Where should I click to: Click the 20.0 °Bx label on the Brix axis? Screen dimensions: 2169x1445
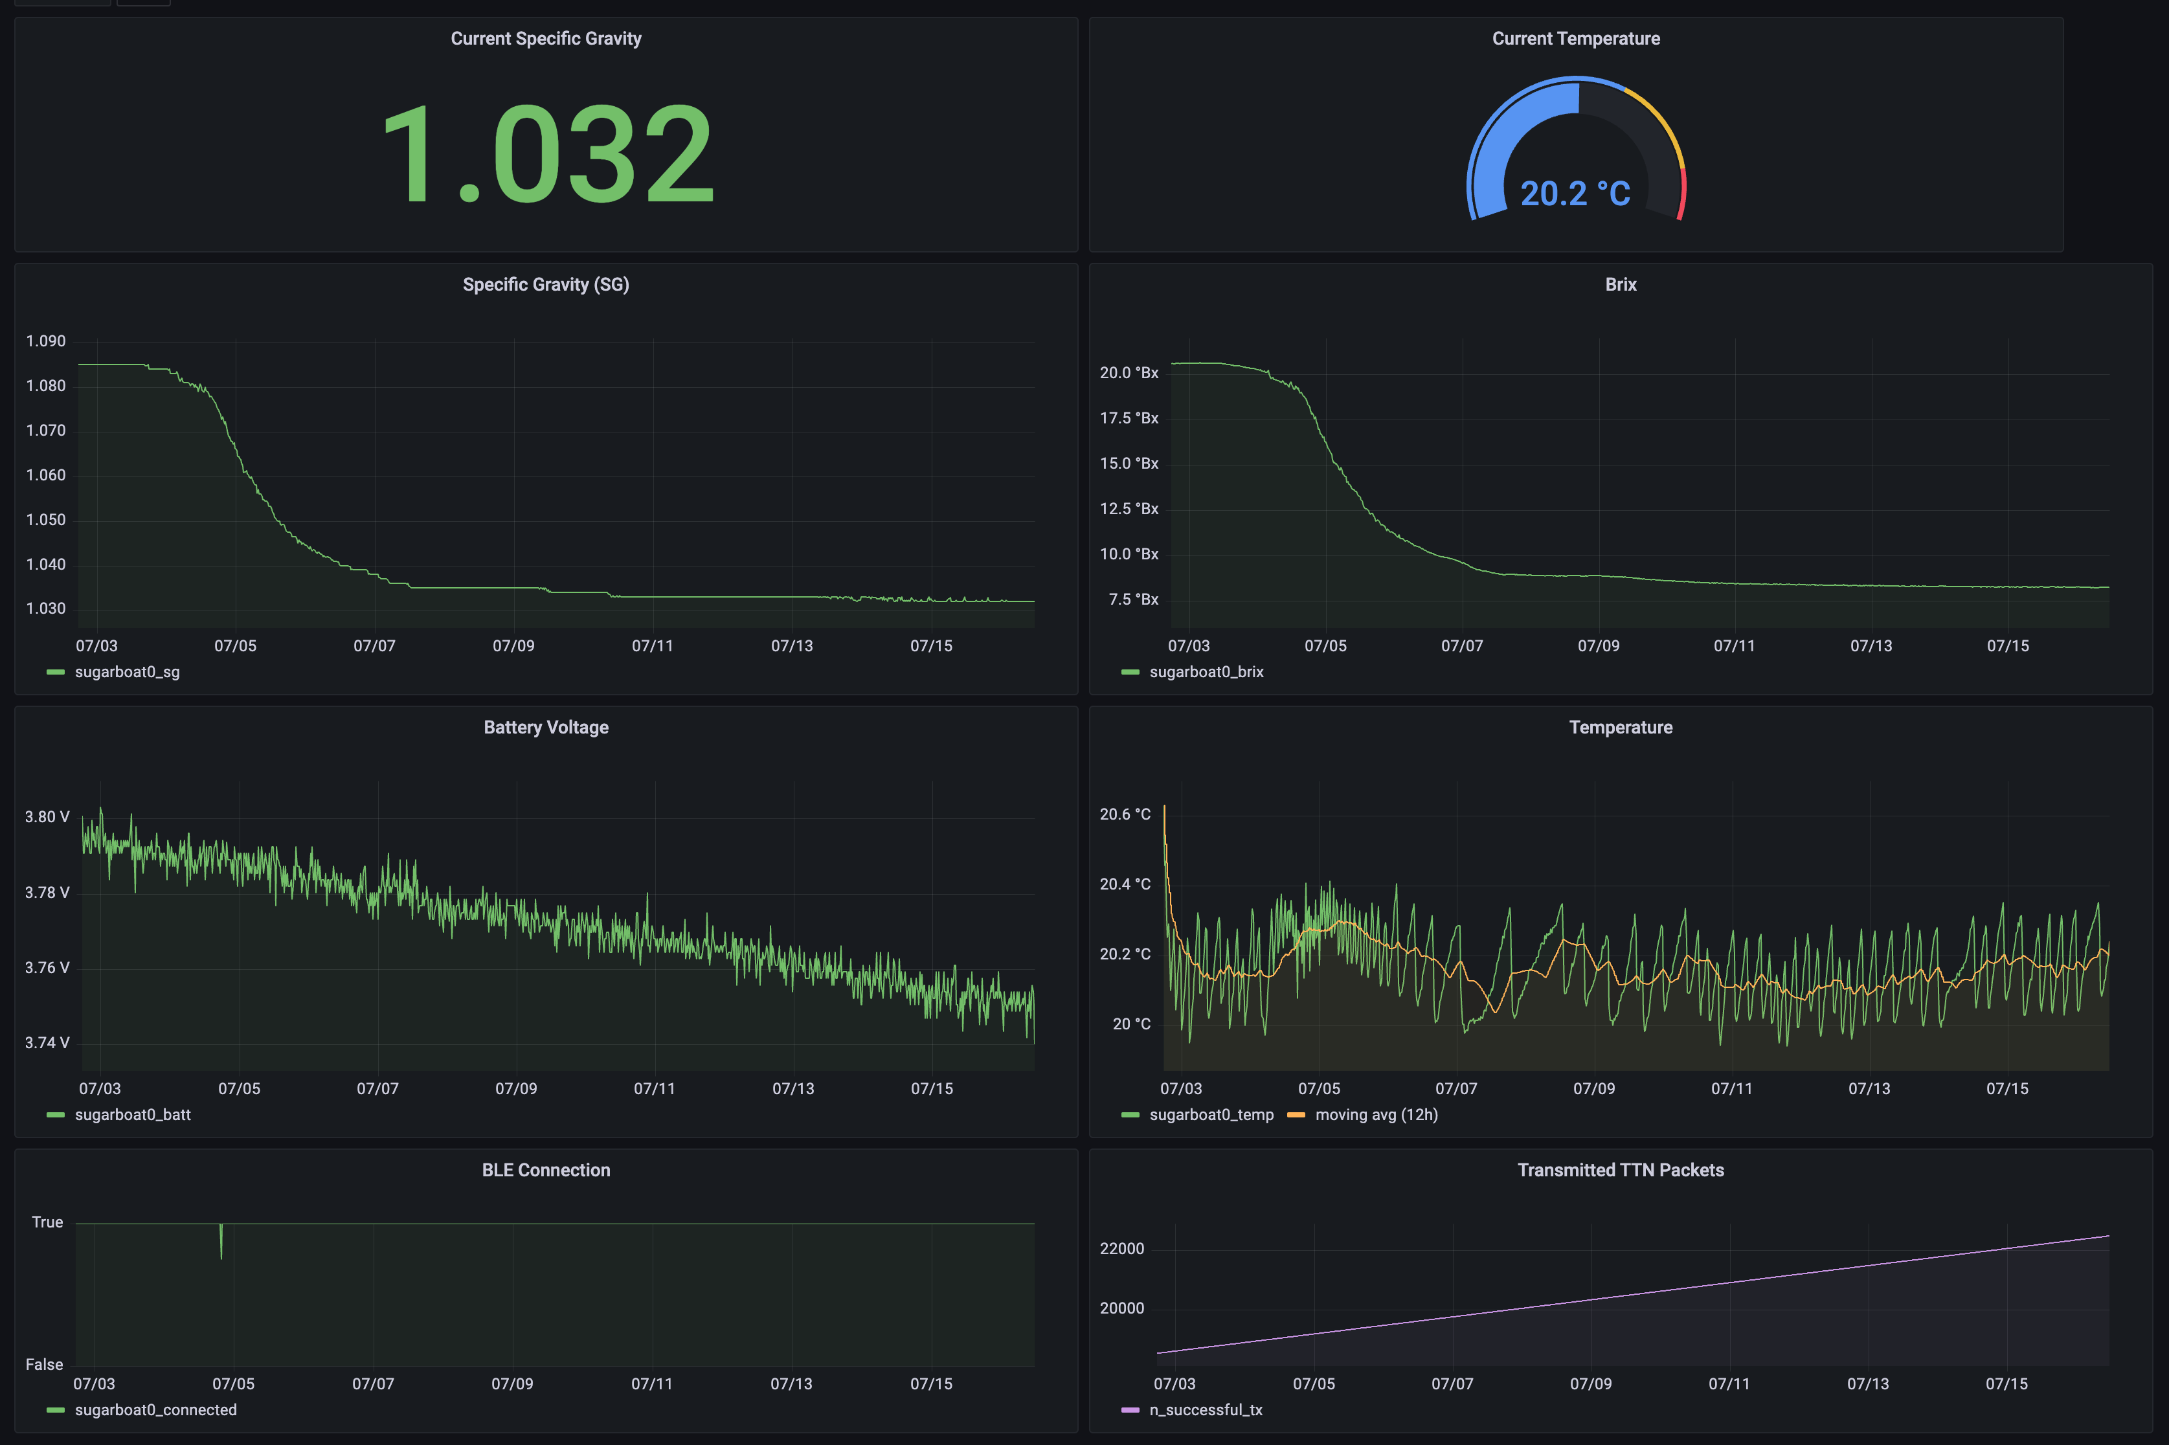[1129, 372]
